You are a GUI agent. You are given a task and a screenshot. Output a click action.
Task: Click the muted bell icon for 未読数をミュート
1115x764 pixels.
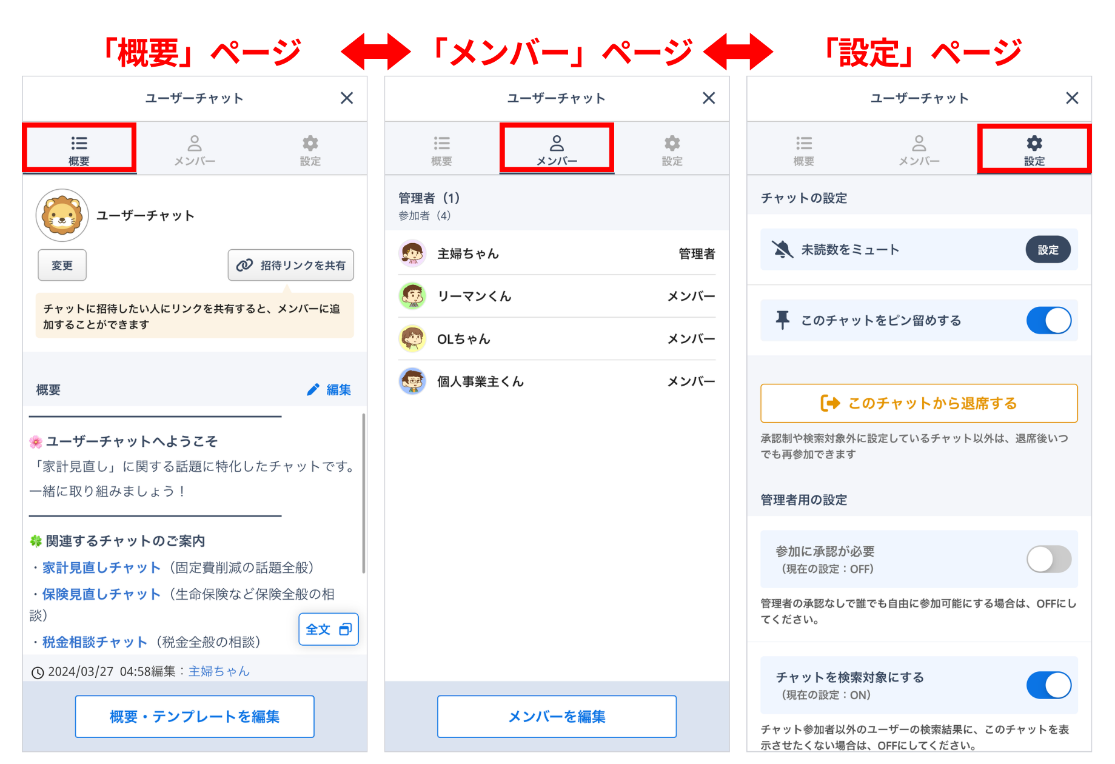[782, 249]
